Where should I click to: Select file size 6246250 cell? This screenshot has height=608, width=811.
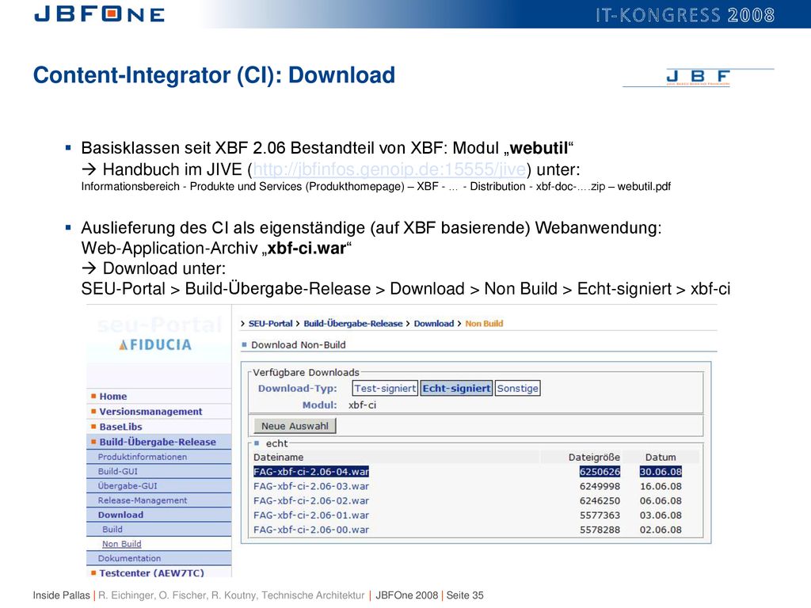[x=600, y=500]
